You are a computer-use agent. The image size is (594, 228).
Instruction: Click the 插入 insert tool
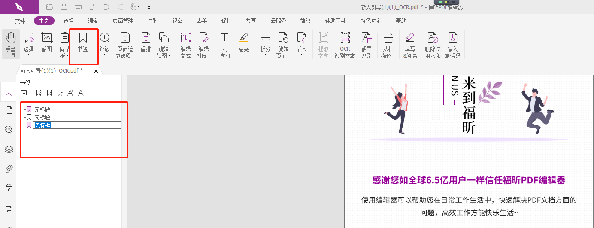coord(302,45)
